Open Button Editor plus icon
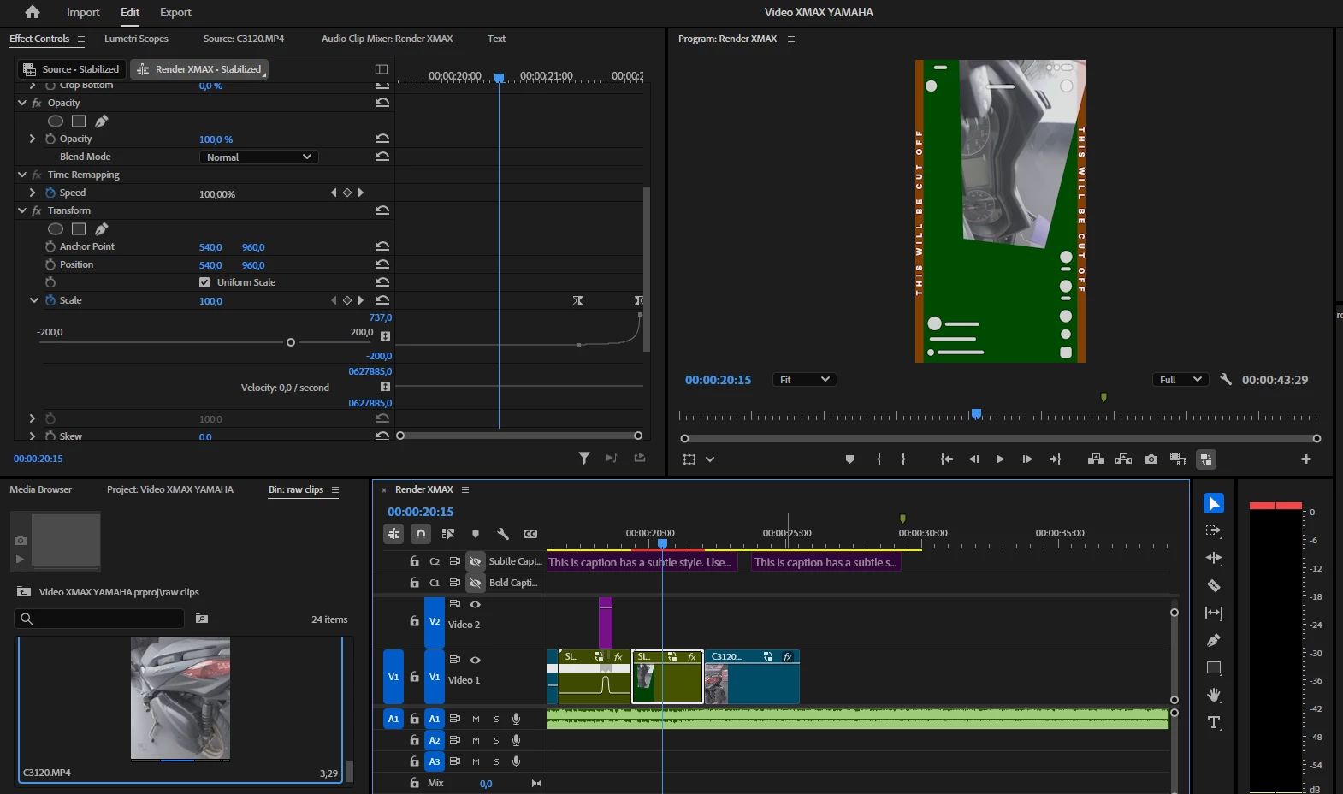1343x794 pixels. 1306,459
